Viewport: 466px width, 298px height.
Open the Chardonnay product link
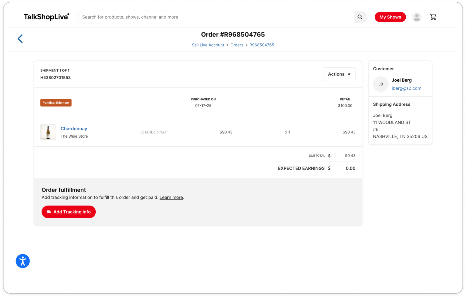(x=74, y=129)
